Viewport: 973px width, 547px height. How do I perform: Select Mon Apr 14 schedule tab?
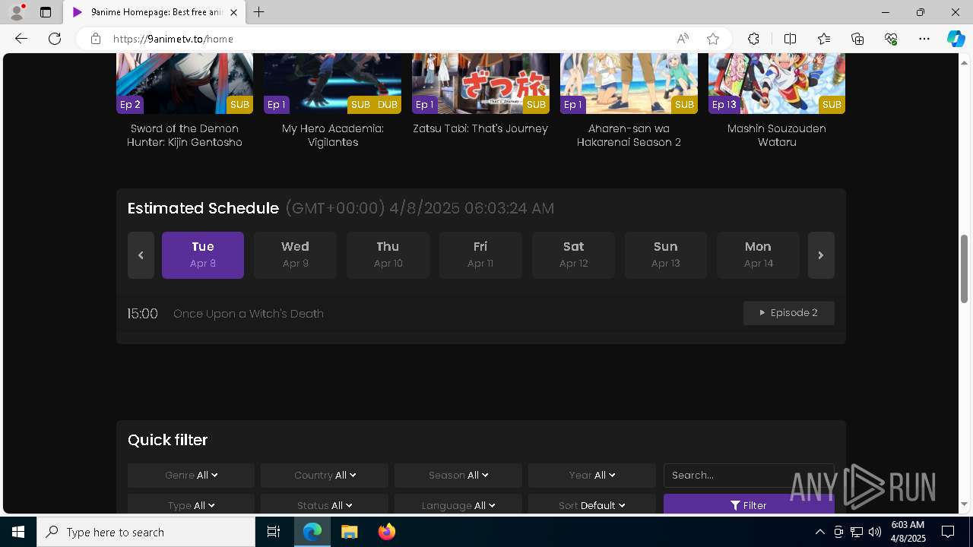(759, 255)
